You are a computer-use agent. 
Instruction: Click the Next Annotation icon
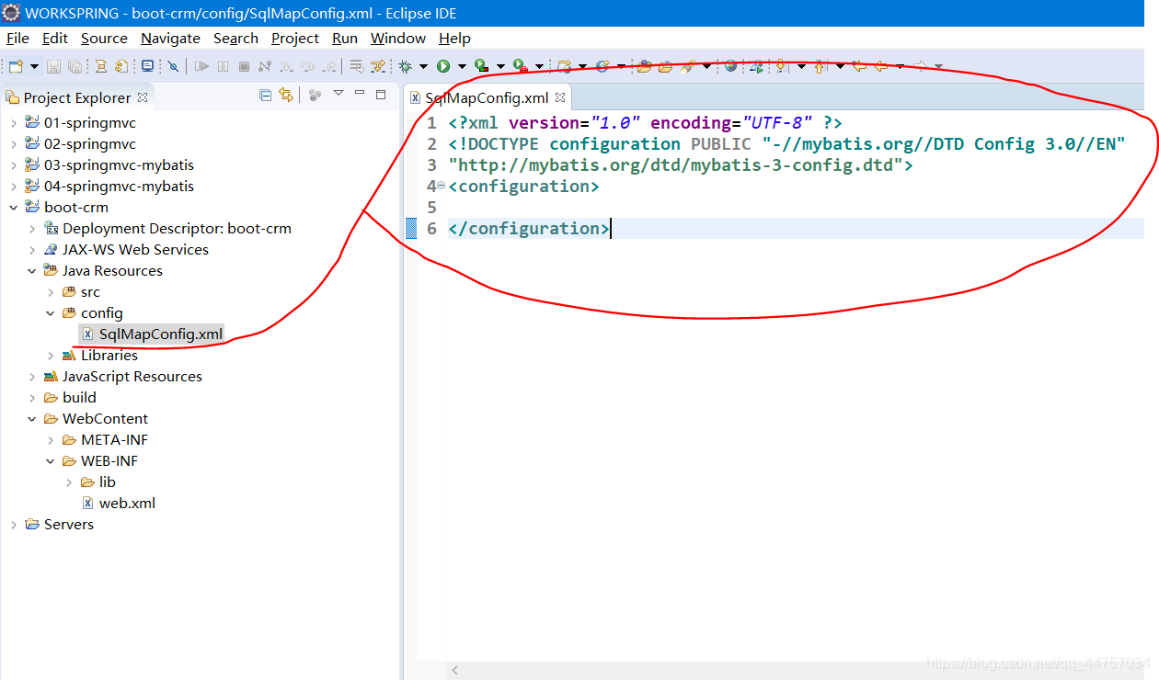780,66
